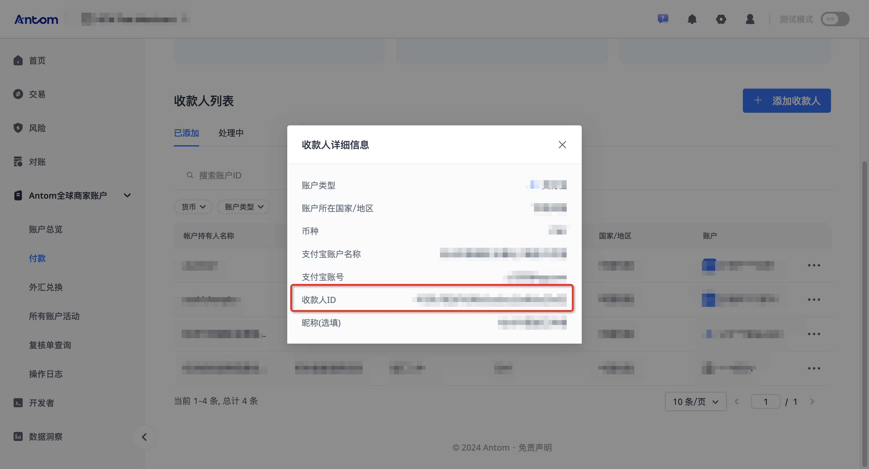The image size is (869, 469).
Task: Collapse the Antom全球商家账户 menu chevron
Action: pos(127,195)
